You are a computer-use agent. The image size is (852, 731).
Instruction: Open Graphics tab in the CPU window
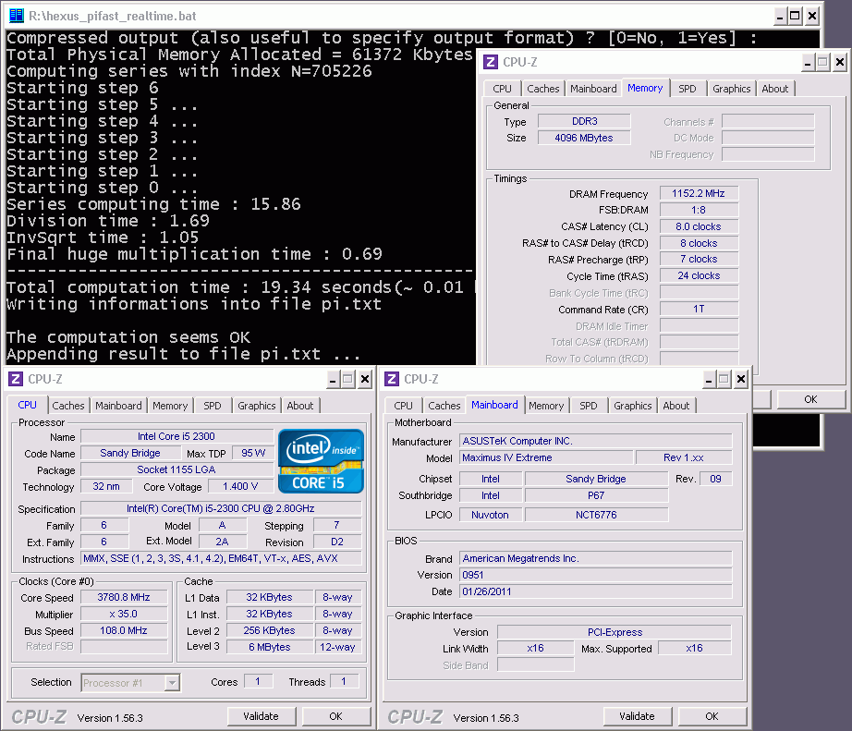tap(257, 406)
